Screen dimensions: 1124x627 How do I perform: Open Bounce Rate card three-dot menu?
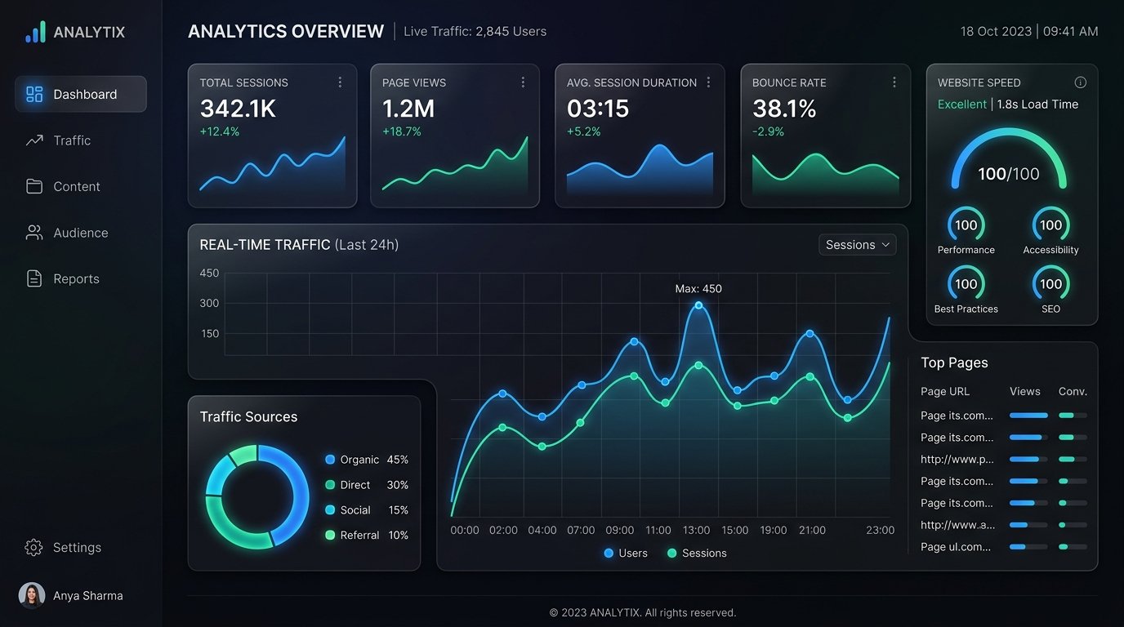(894, 82)
